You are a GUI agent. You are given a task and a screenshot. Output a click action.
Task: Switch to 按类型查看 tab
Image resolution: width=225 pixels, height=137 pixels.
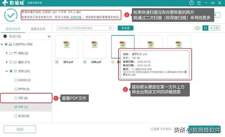[13, 29]
